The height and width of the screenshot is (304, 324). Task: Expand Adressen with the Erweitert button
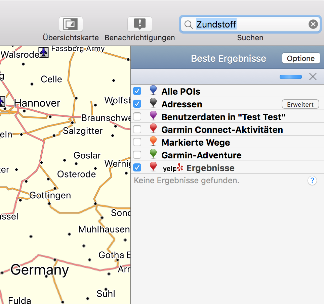coord(300,104)
